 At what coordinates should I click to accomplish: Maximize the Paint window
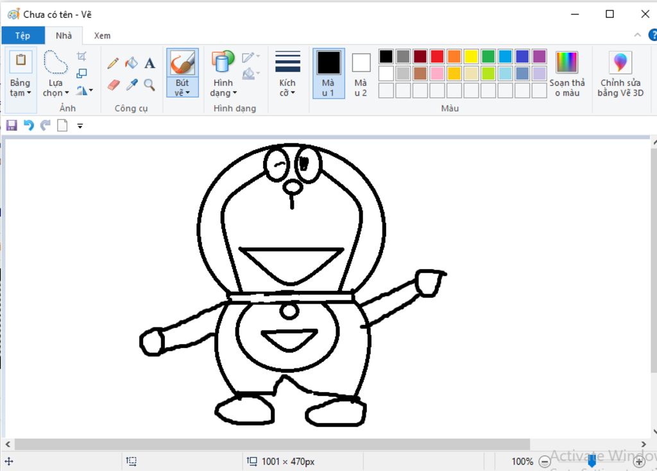pyautogui.click(x=610, y=14)
